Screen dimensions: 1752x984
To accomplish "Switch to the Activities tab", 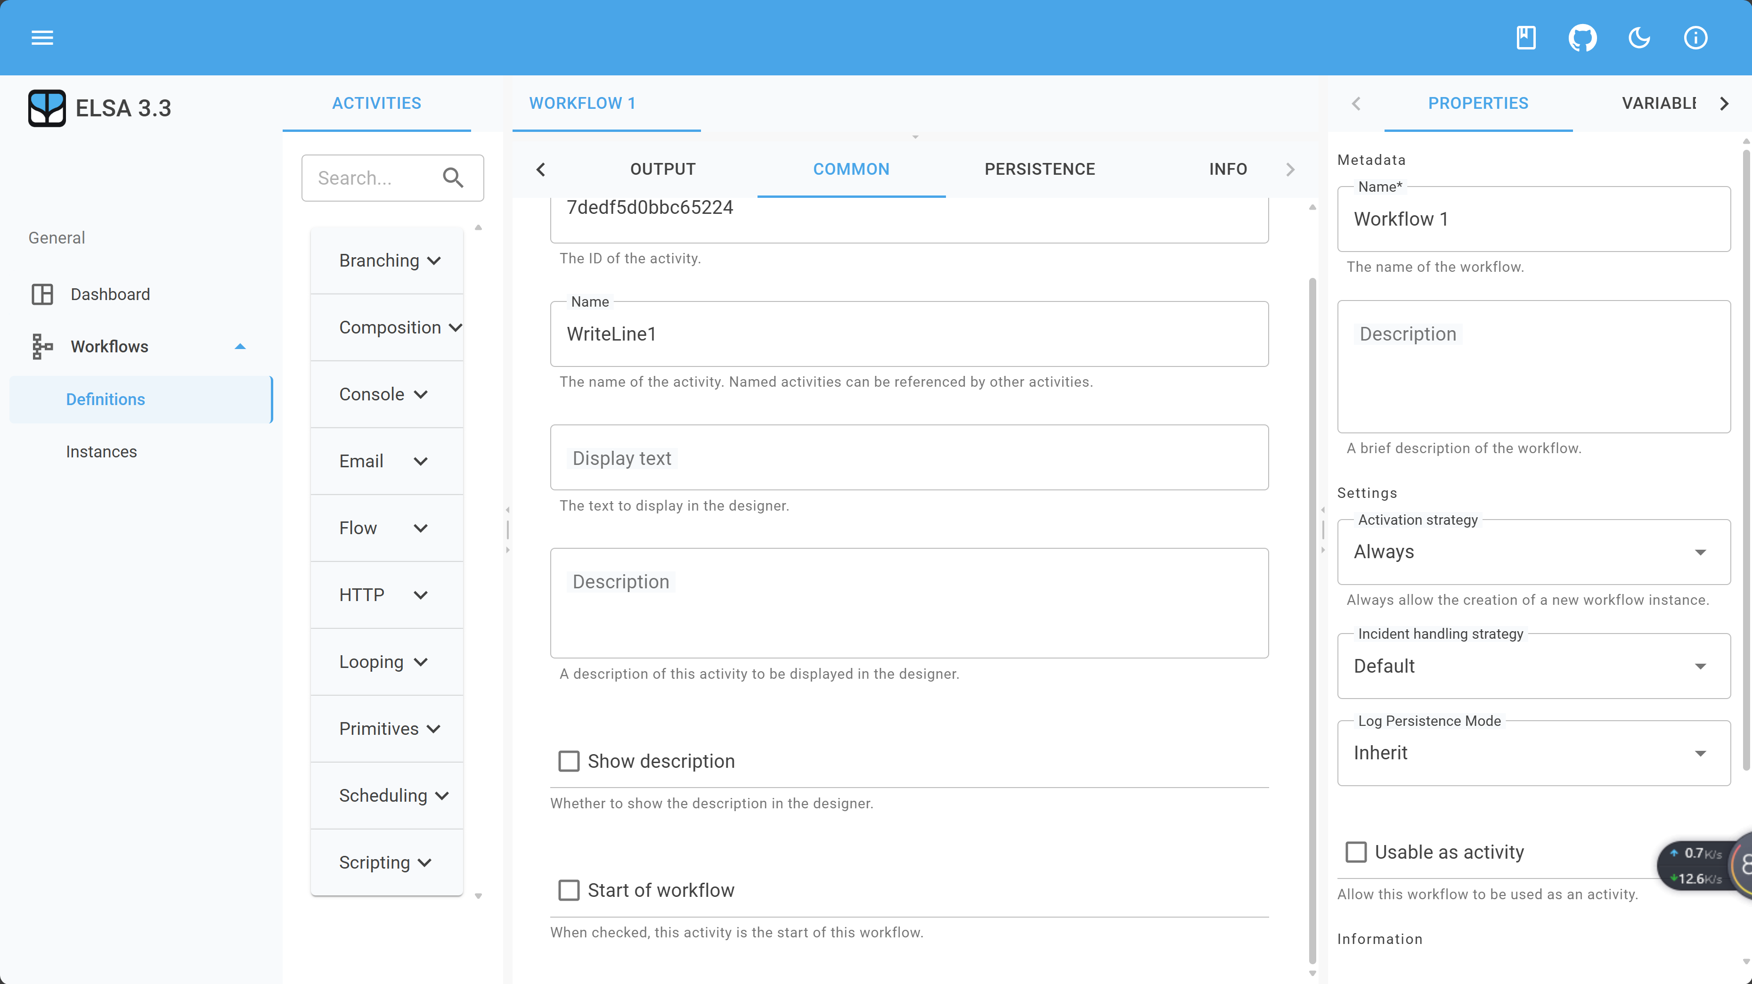I will 377,103.
